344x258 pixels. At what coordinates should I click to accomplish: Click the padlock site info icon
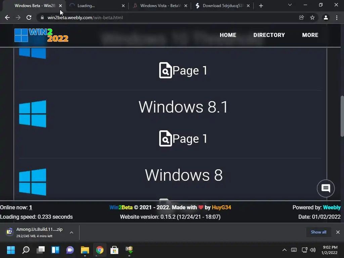pos(42,17)
